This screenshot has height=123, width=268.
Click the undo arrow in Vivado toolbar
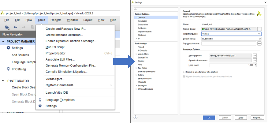tap(15, 27)
